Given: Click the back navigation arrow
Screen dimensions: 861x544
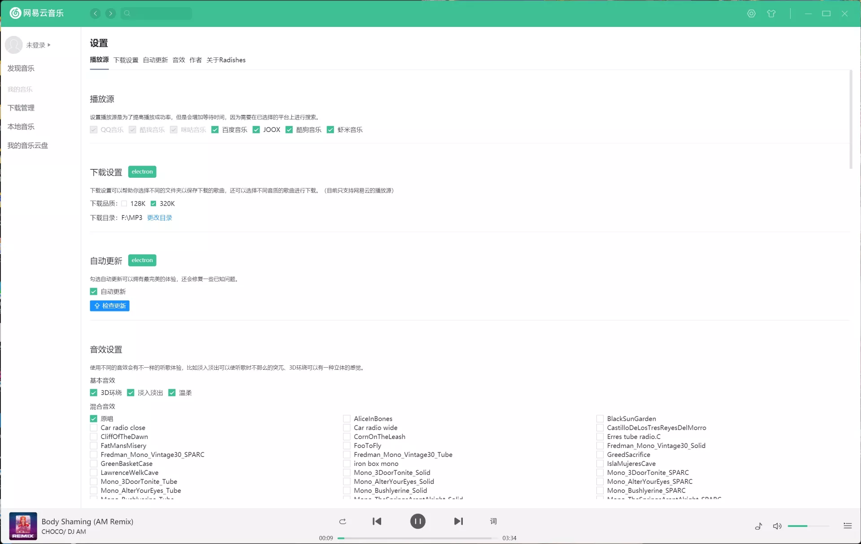Looking at the screenshot, I should pos(96,13).
